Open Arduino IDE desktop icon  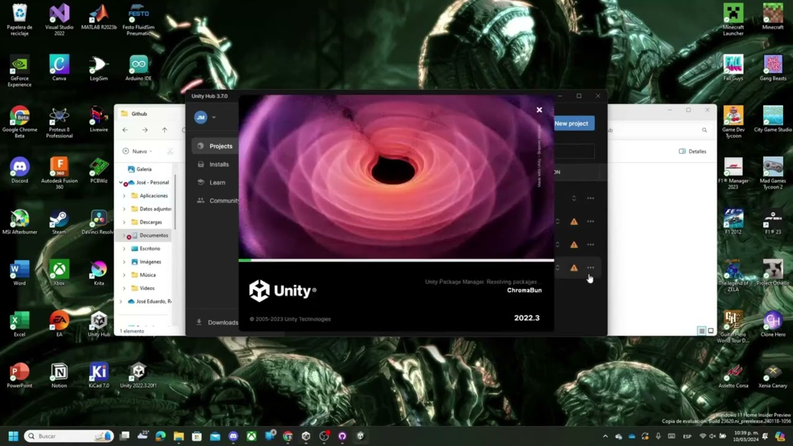(x=138, y=68)
